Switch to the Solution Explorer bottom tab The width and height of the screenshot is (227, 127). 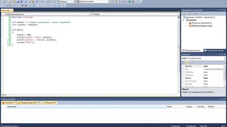pos(192,50)
